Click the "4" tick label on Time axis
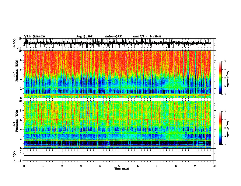 pos(100,166)
